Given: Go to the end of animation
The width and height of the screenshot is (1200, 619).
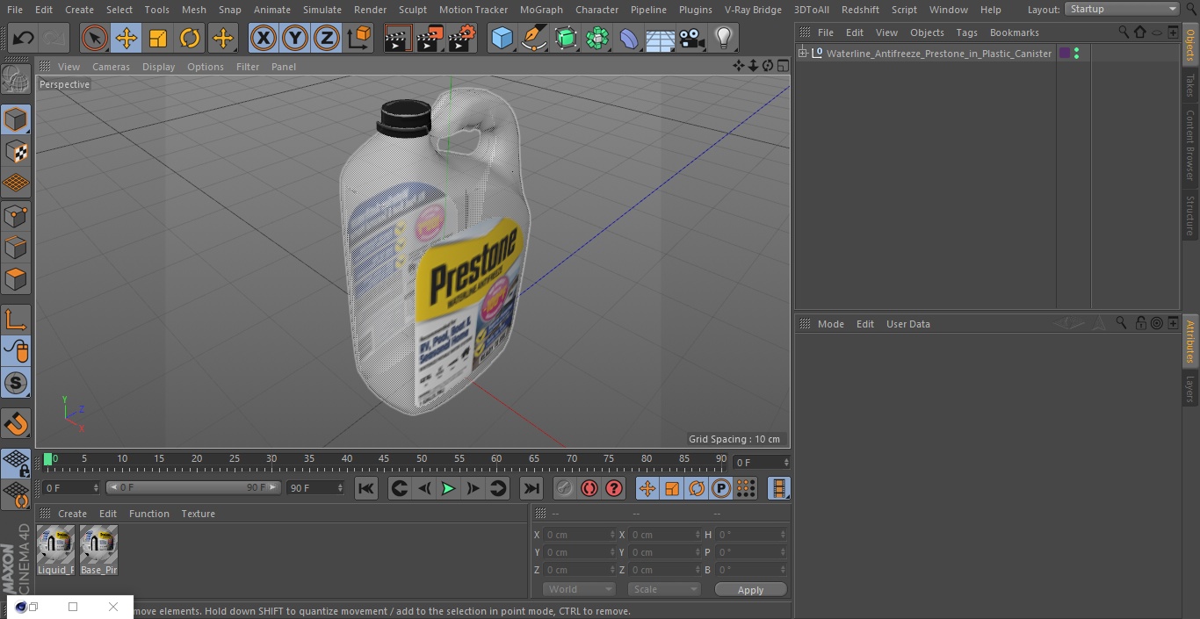Looking at the screenshot, I should [x=531, y=488].
